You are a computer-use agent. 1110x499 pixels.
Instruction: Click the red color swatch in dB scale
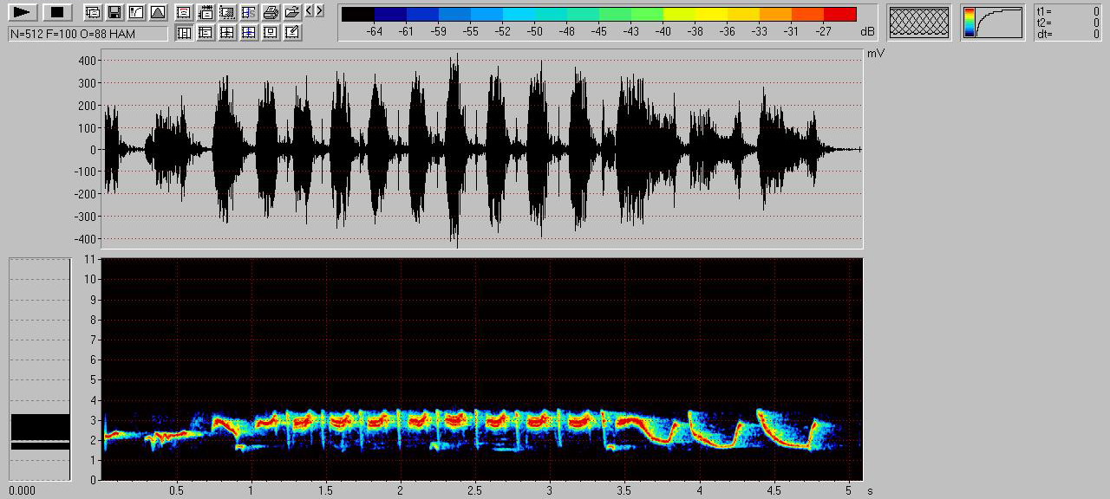(839, 14)
